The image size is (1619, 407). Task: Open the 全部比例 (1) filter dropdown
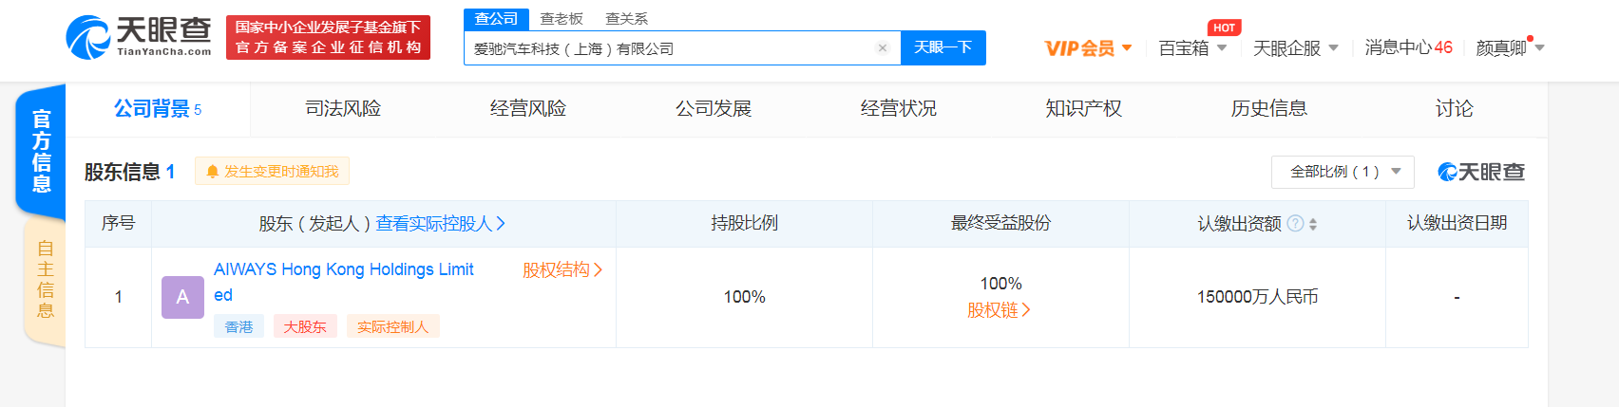click(1343, 172)
